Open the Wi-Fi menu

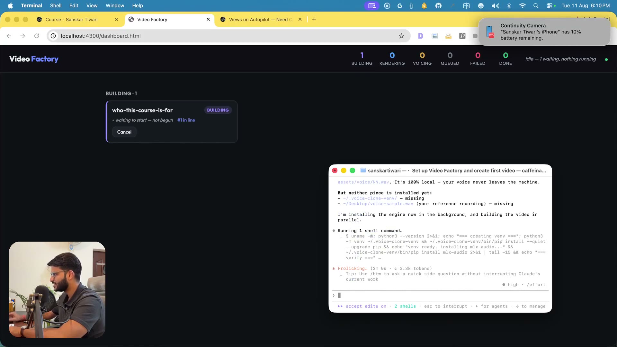[x=523, y=5]
